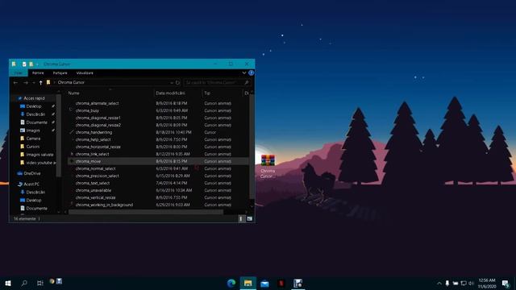Viewport: 516px width, 290px height.
Task: Open recent locations dropdown
Action: (x=34, y=82)
